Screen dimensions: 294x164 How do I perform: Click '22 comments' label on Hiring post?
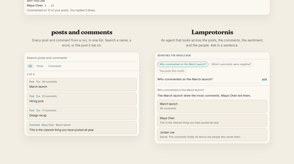[x=49, y=96]
